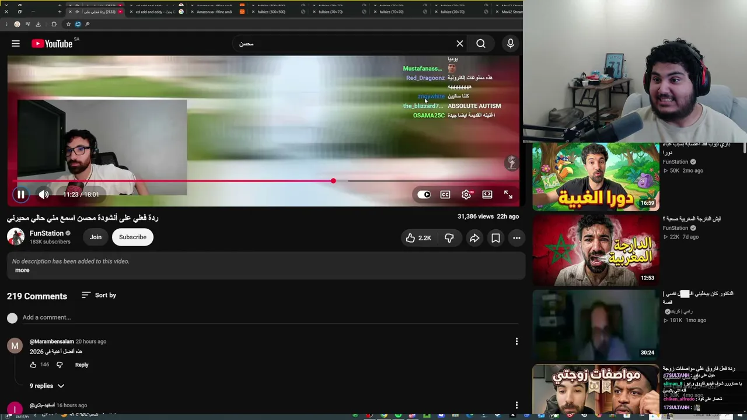
Task: Start voice search with the microphone
Action: [511, 44]
